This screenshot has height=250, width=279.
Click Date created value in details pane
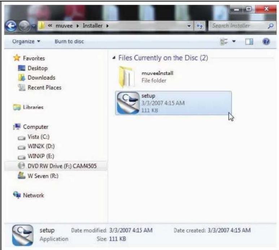pyautogui.click(x=229, y=230)
